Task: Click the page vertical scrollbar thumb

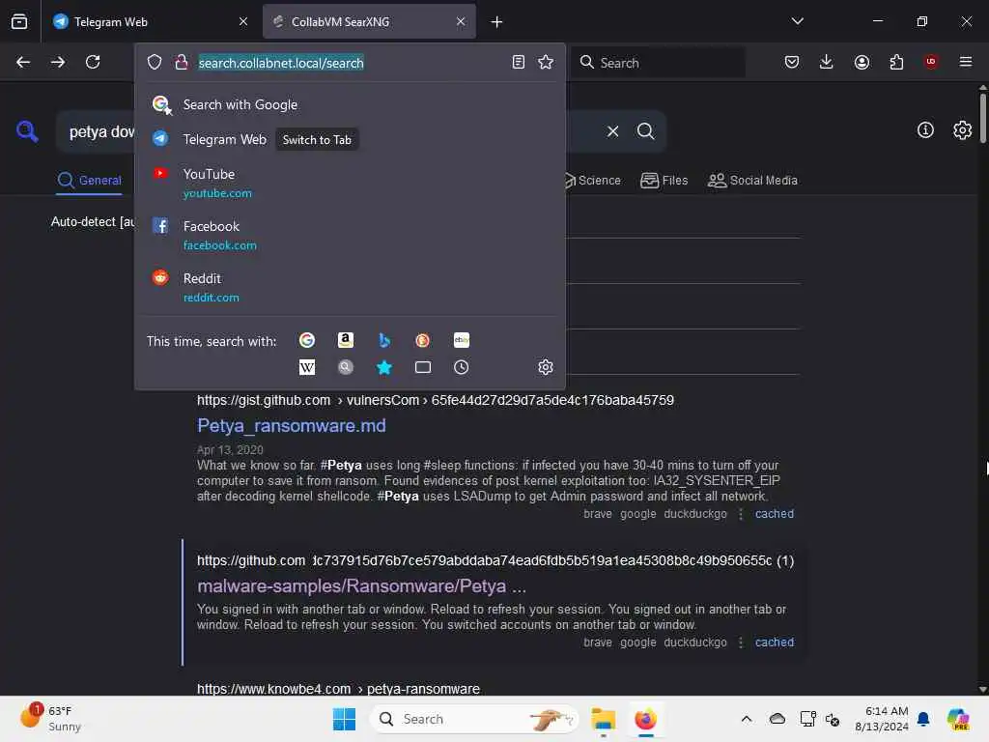Action: point(982,119)
